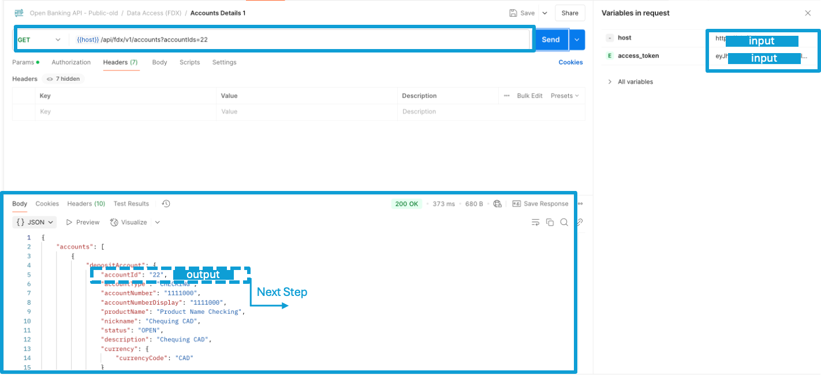This screenshot has width=821, height=375.
Task: Open the response Headers (10) tab
Action: tap(86, 204)
